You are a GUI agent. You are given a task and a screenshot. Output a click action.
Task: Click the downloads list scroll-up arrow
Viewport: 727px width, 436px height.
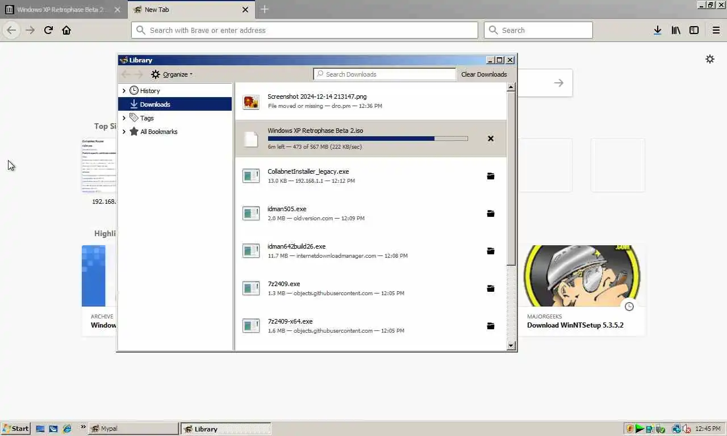pyautogui.click(x=511, y=87)
